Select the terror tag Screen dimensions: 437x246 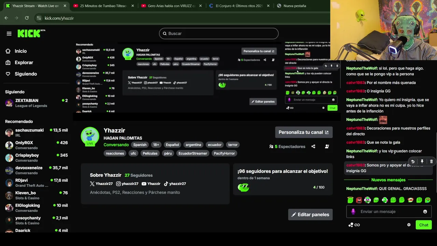[x=233, y=145]
